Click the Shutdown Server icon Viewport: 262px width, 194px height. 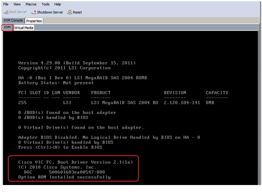[x=34, y=12]
